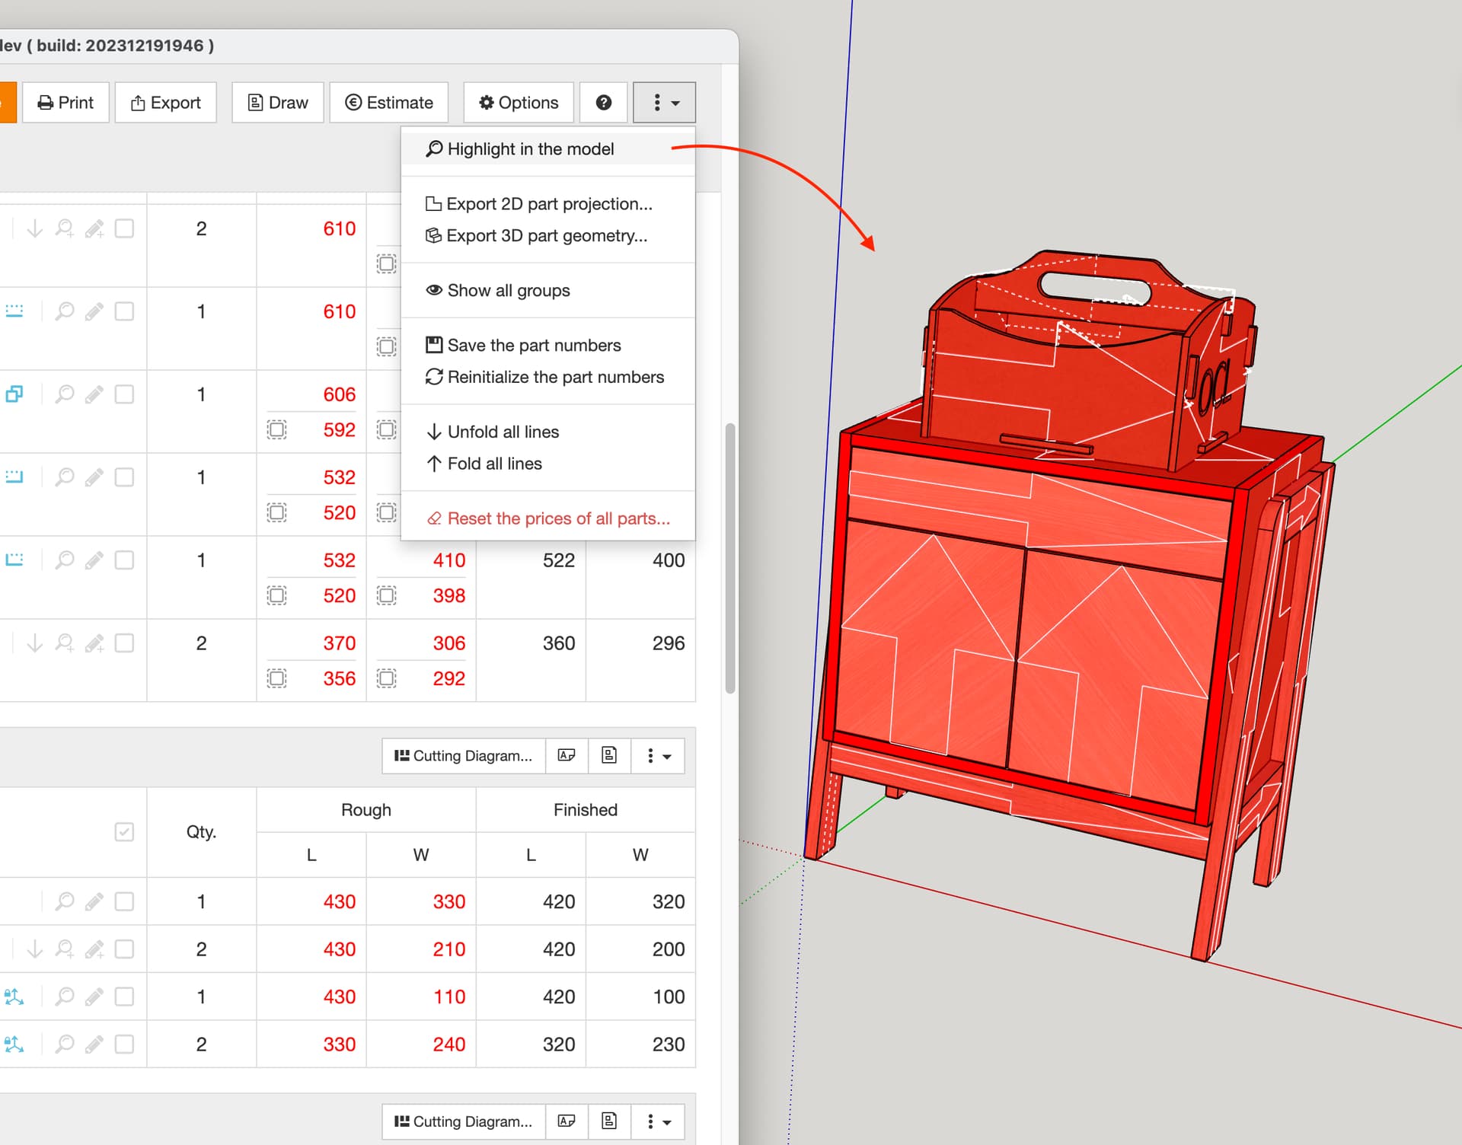Open the three-dot dropdown in the main toolbar

[x=664, y=102]
